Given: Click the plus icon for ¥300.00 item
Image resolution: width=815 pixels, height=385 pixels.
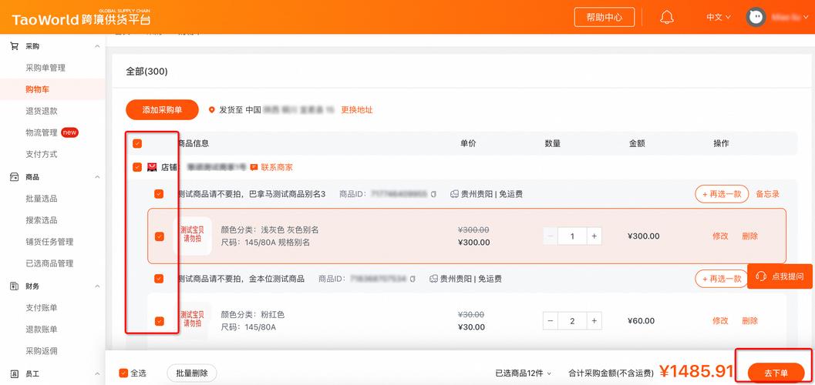Looking at the screenshot, I should pyautogui.click(x=594, y=236).
